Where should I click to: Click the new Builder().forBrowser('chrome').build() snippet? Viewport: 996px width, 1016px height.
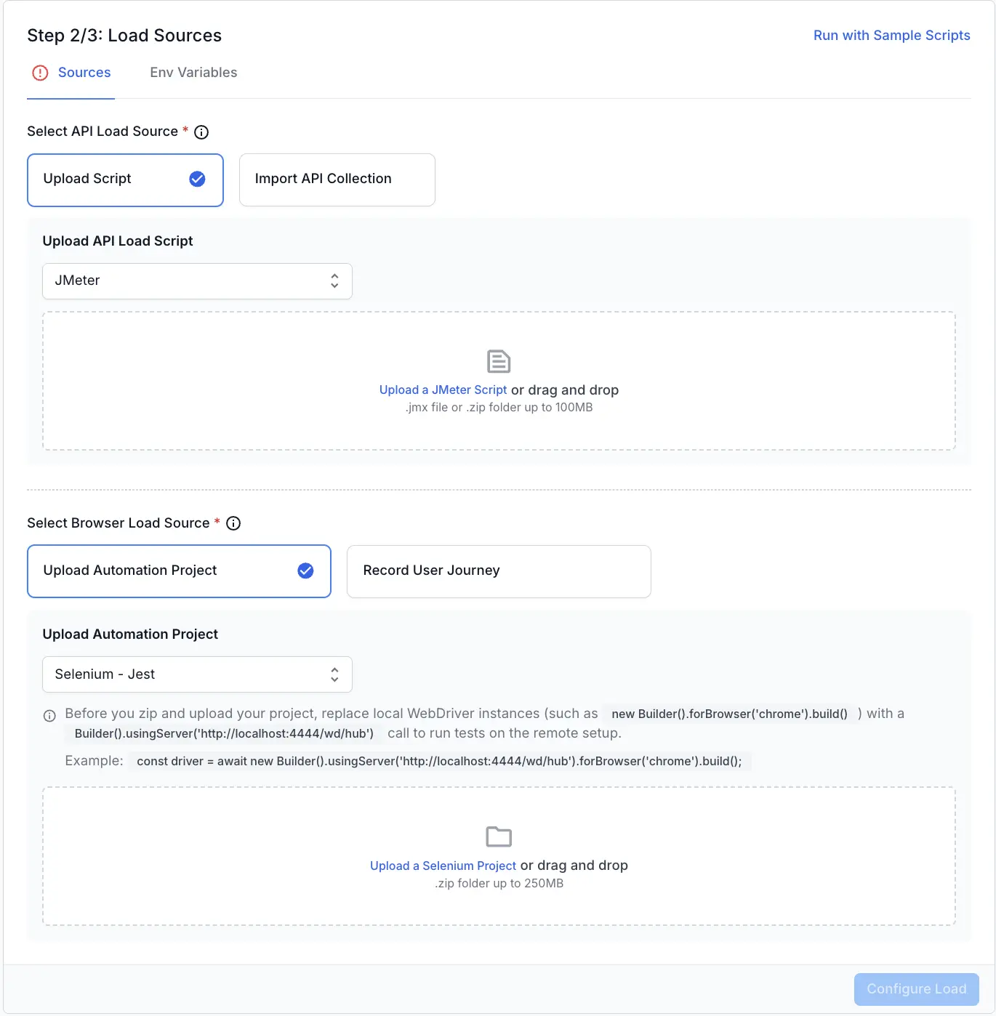pyautogui.click(x=729, y=714)
